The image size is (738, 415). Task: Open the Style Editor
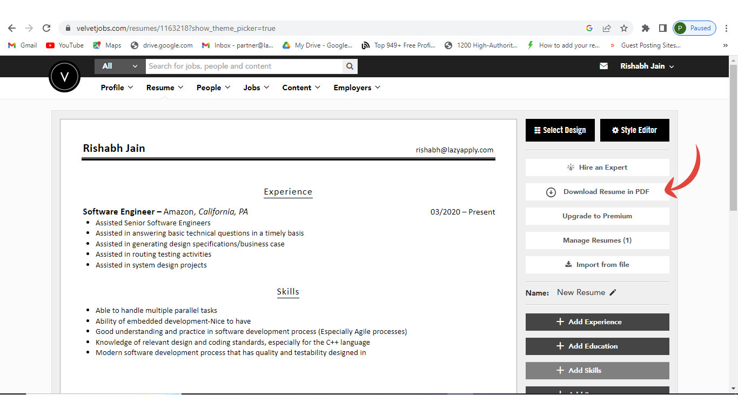(634, 130)
